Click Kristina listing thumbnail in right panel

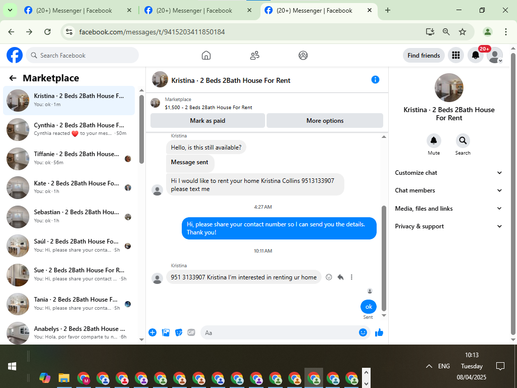point(449,87)
